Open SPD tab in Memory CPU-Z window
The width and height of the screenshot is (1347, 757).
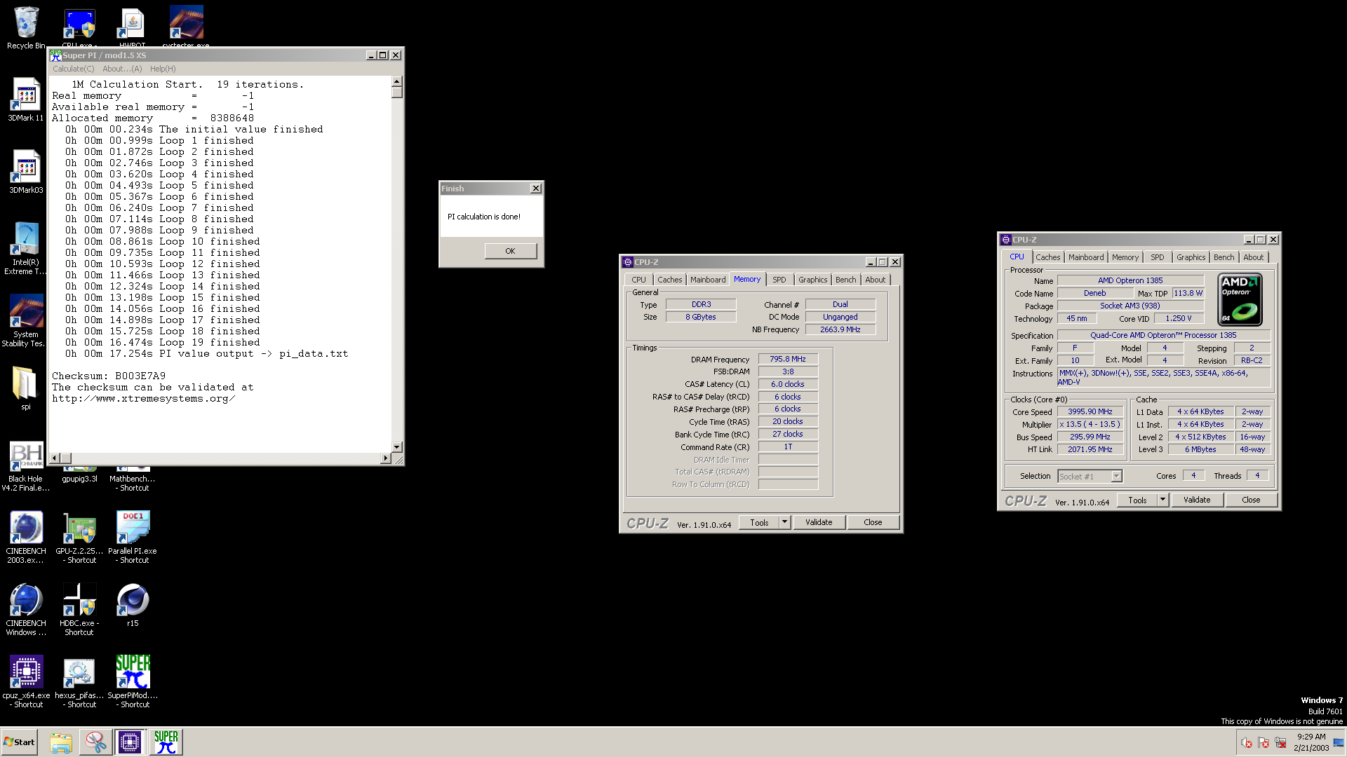[x=779, y=280]
